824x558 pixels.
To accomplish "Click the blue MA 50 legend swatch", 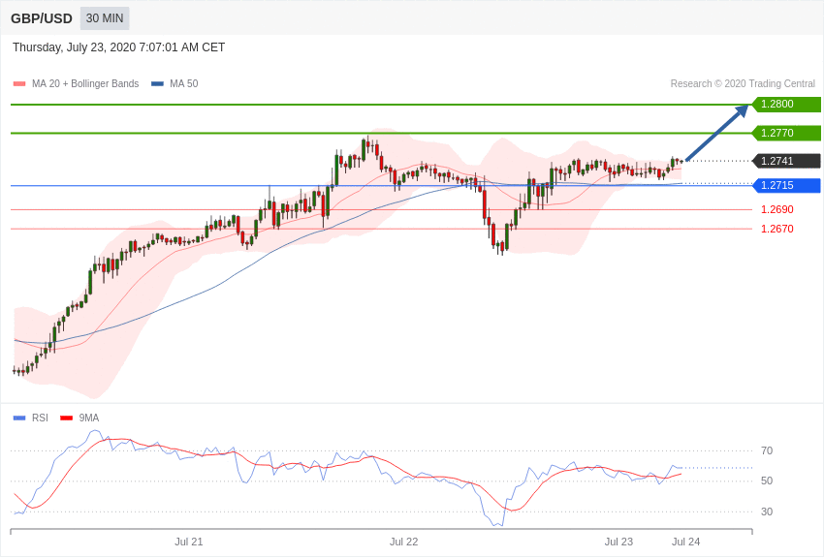I will [x=157, y=83].
